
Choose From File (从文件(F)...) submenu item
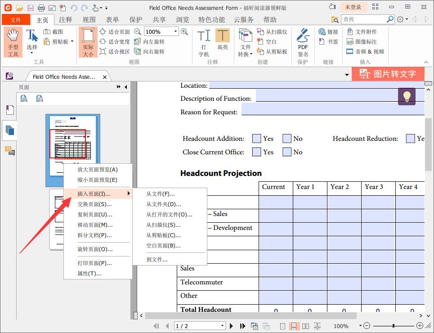pos(170,193)
